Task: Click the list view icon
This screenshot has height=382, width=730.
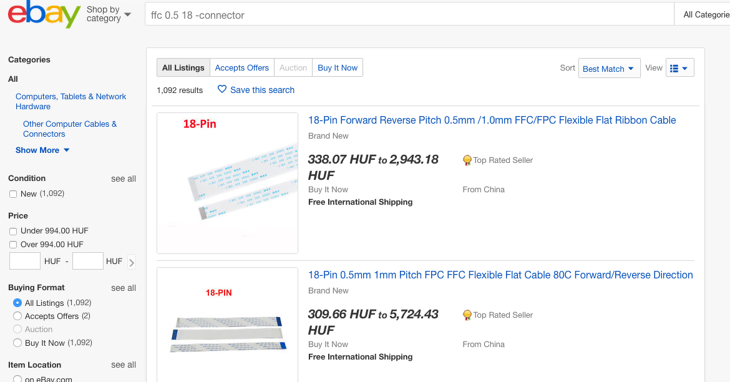Action: (x=674, y=69)
